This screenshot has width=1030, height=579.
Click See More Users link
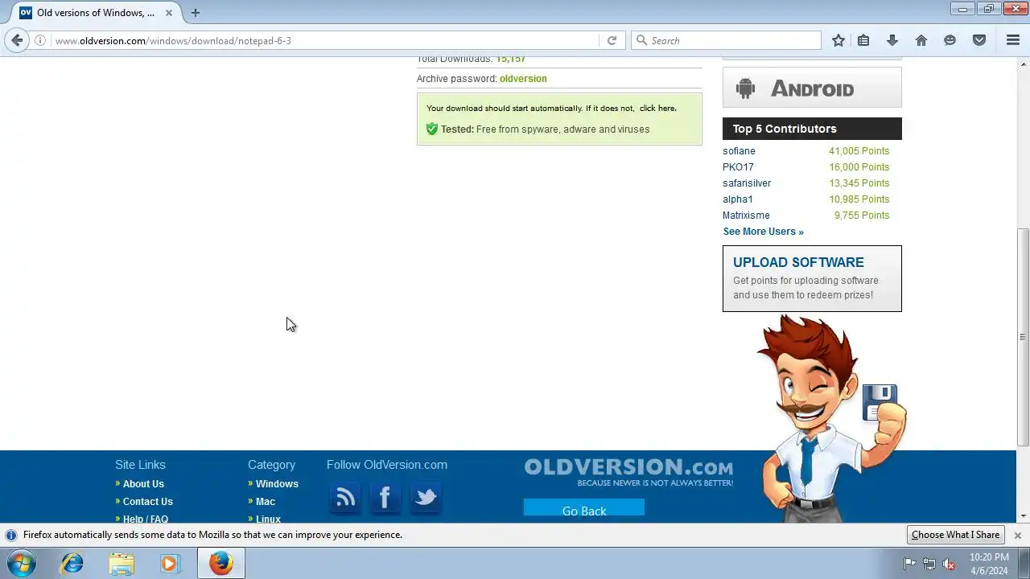point(763,232)
